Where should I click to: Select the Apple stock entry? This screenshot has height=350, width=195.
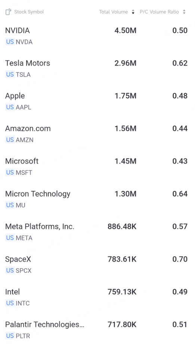coord(97,101)
